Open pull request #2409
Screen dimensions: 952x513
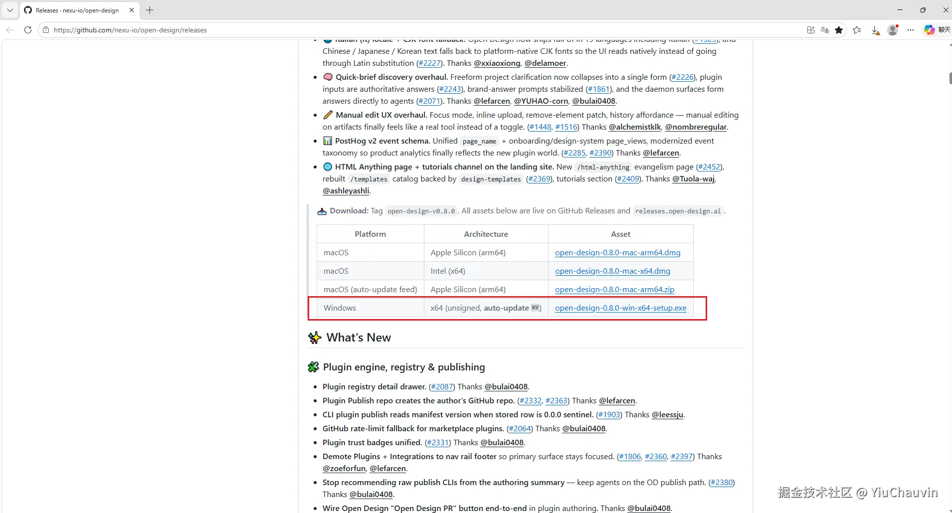tap(628, 179)
